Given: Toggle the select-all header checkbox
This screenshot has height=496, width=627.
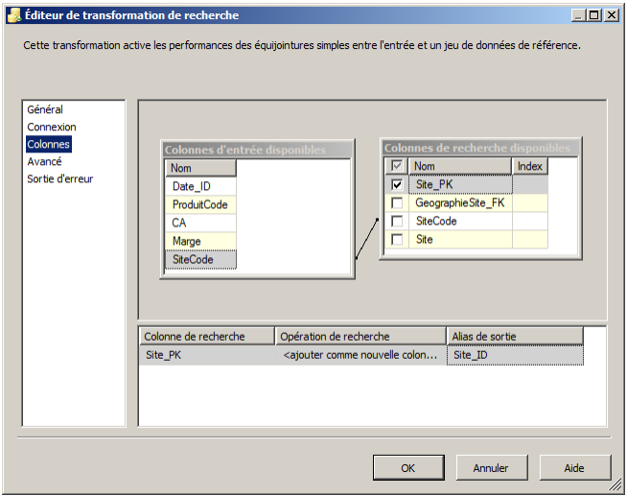Looking at the screenshot, I should coord(397,167).
